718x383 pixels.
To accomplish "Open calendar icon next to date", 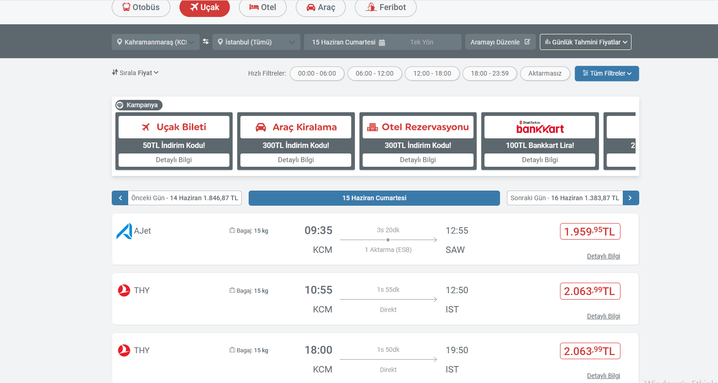I will (382, 42).
